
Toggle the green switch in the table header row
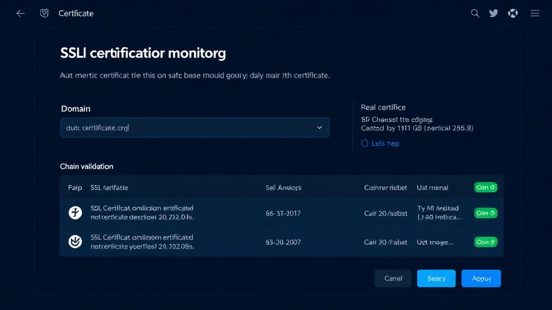click(x=486, y=187)
